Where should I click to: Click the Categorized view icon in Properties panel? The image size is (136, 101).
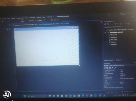tap(105, 68)
